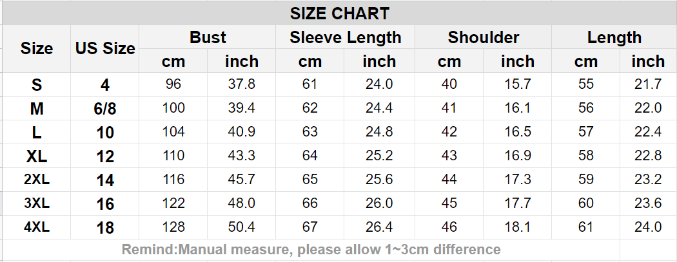The height and width of the screenshot is (262, 677).
Task: Select the shoulder inch value "16.9"
Action: coord(517,156)
